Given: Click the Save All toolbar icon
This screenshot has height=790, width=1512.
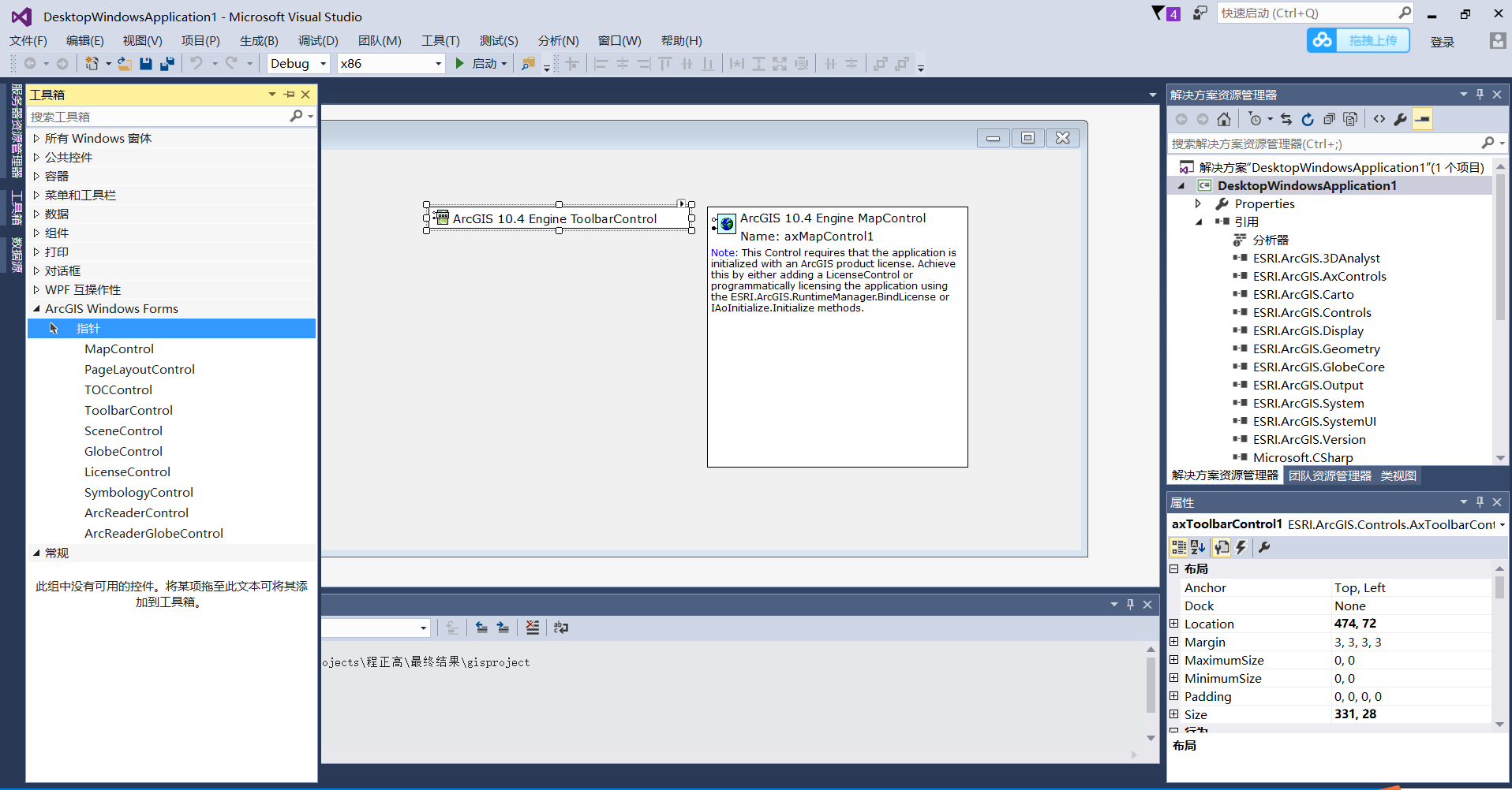Looking at the screenshot, I should pos(167,63).
